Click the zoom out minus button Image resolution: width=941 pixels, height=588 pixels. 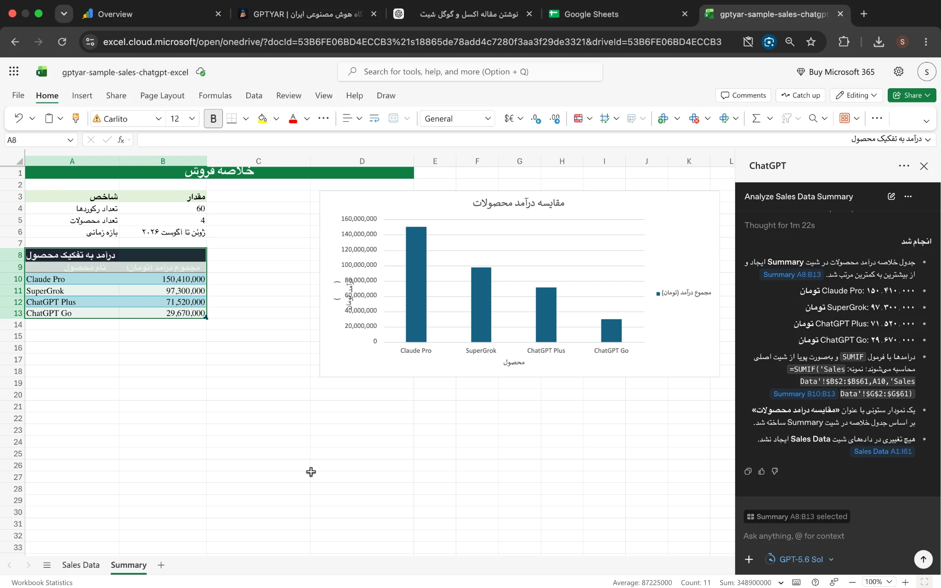(852, 582)
